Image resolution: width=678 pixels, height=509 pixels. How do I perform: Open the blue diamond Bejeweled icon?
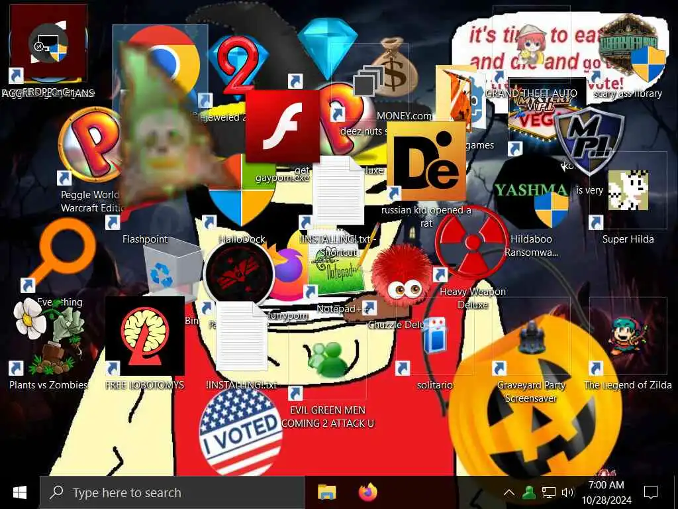coord(327,48)
